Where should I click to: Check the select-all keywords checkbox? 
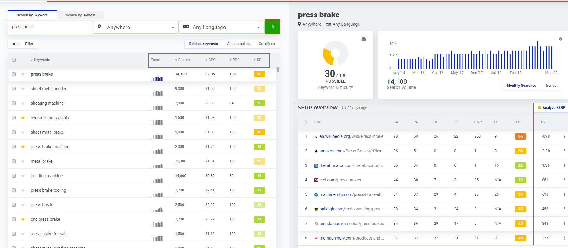[14, 60]
